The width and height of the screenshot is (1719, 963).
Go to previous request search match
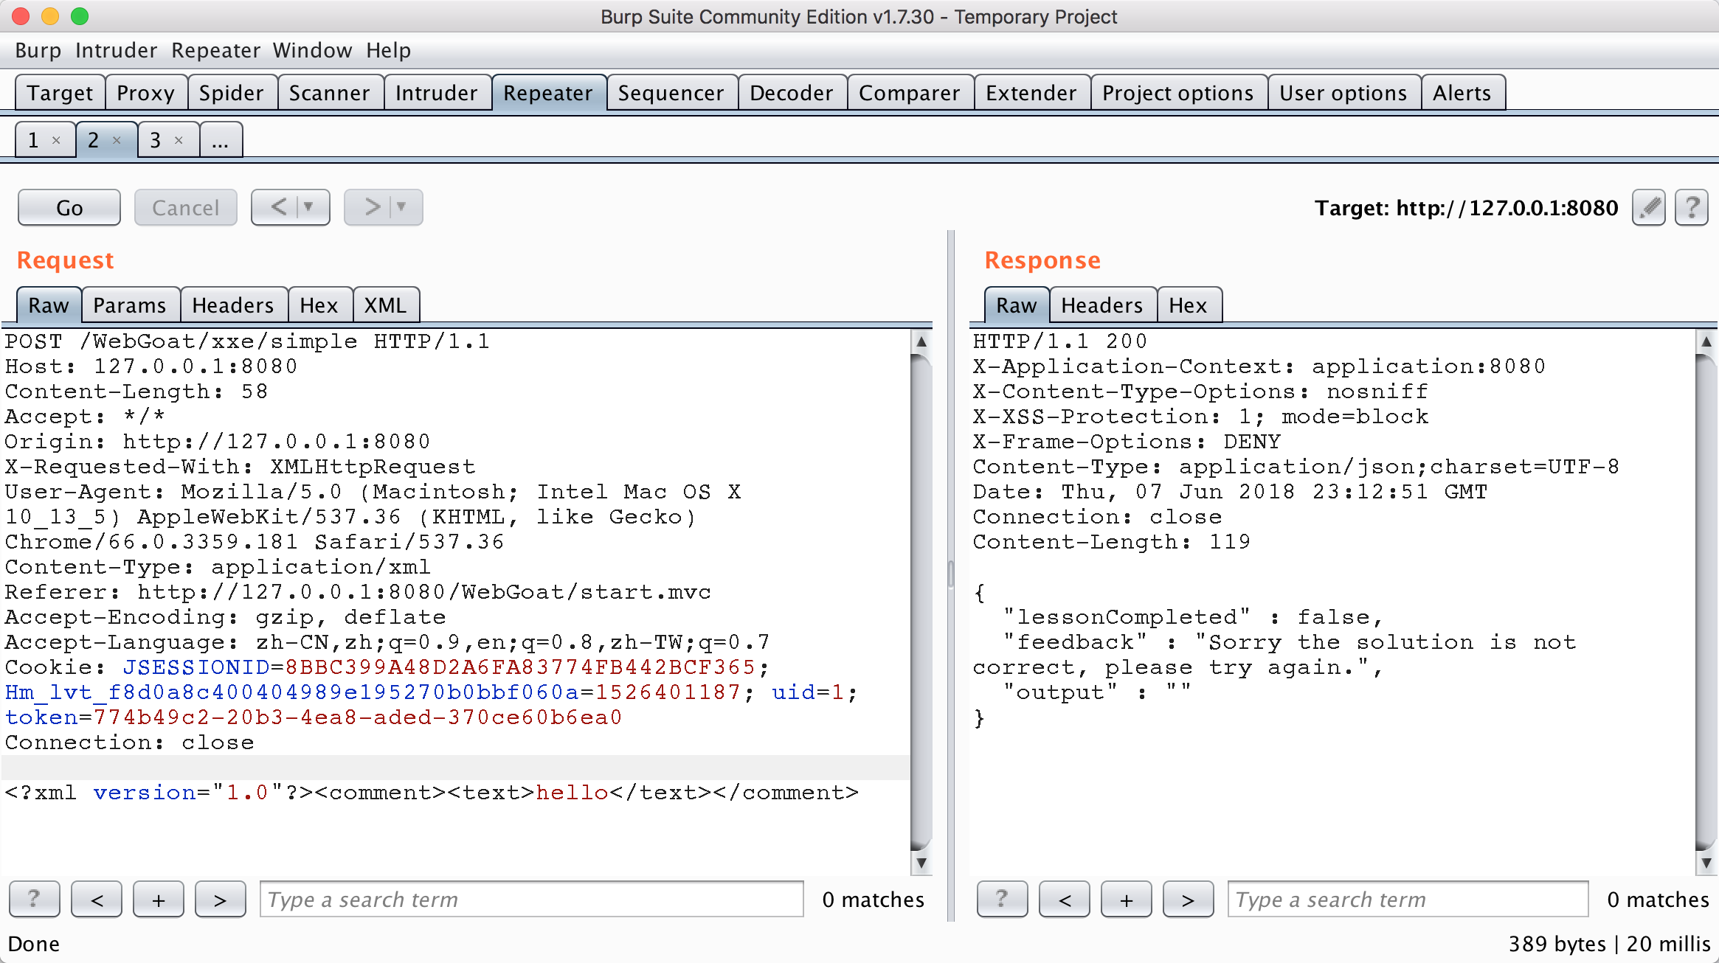[97, 899]
